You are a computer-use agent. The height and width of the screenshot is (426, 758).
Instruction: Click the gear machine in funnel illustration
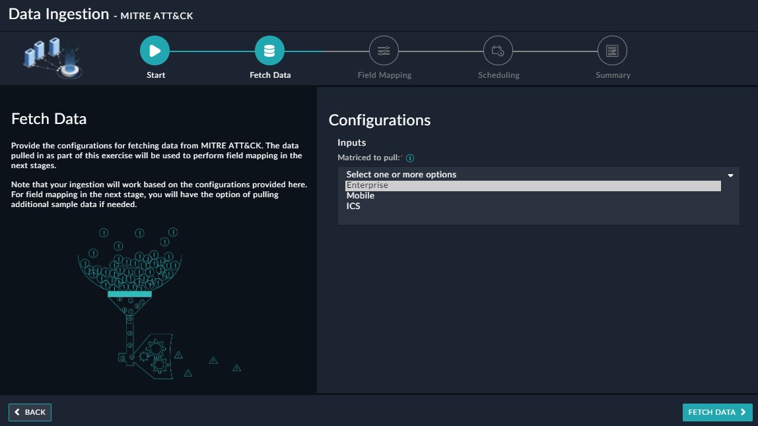[x=151, y=355]
